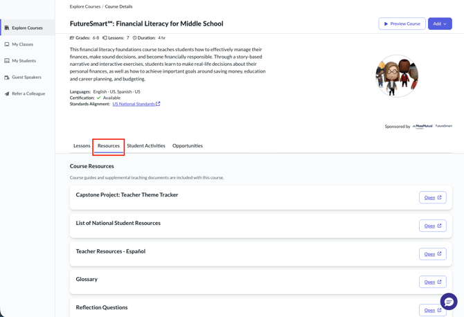Viewport: 464px width, 317px height.
Task: Click the My Students sidebar icon
Action: pyautogui.click(x=7, y=61)
